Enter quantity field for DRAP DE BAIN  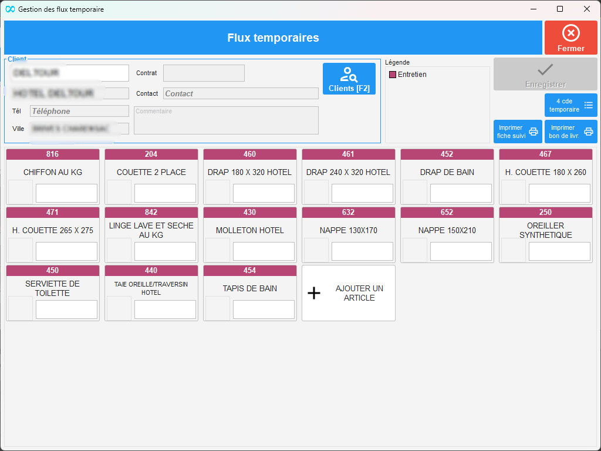[x=461, y=193]
